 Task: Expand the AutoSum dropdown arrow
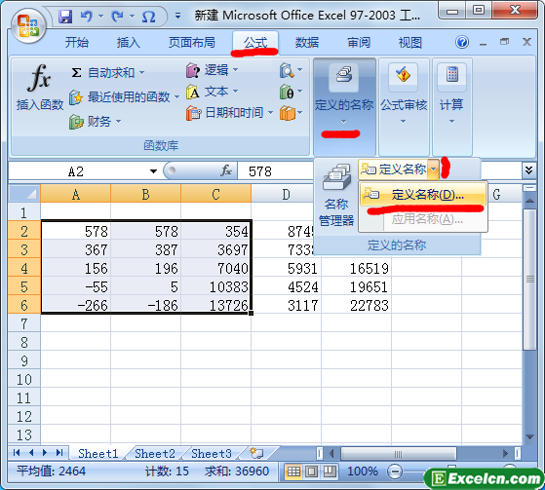(x=141, y=73)
